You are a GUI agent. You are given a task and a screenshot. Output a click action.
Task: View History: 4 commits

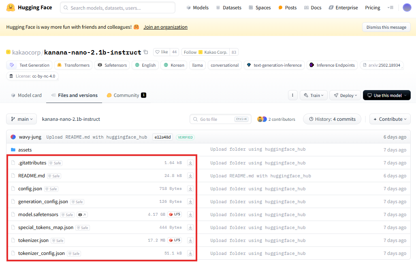[332, 119]
